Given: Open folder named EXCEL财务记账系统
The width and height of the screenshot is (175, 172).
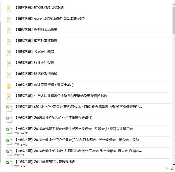Looking at the screenshot, I should [x=39, y=8].
